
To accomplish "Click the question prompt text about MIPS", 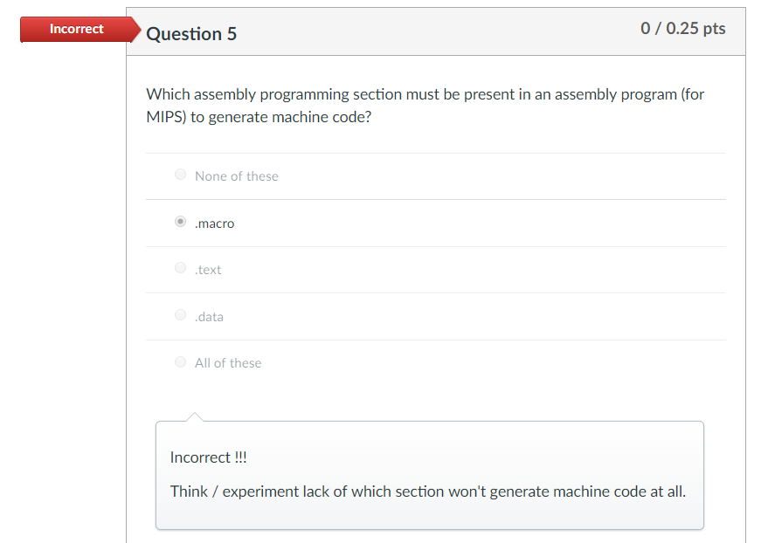I will coord(425,105).
